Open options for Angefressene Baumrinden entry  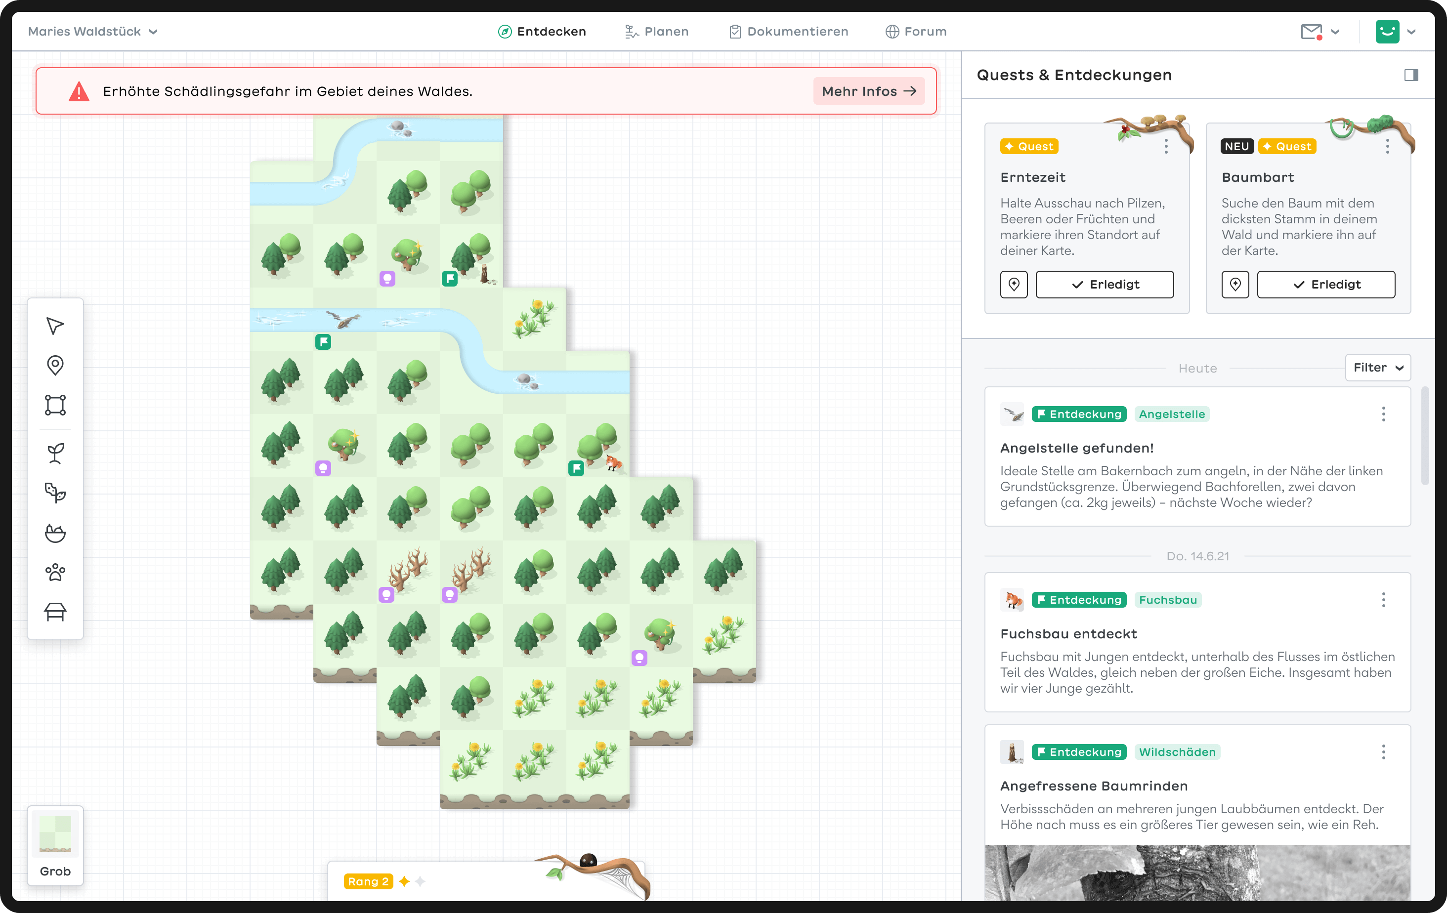(1383, 751)
